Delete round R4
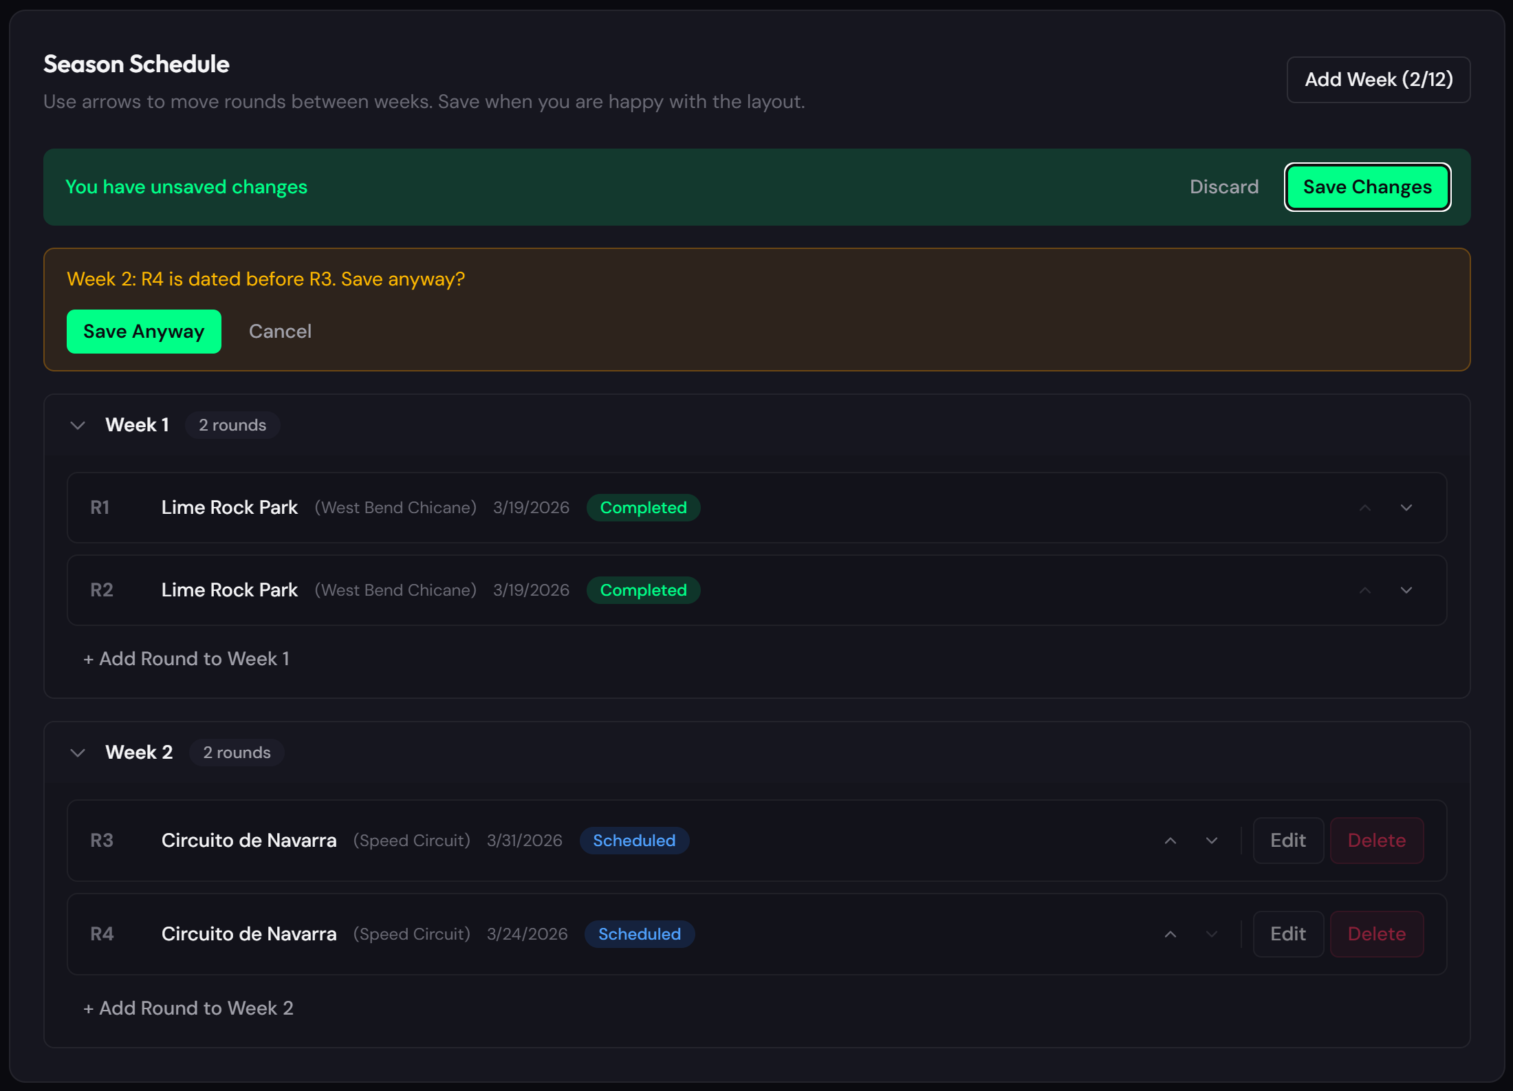 pos(1376,934)
